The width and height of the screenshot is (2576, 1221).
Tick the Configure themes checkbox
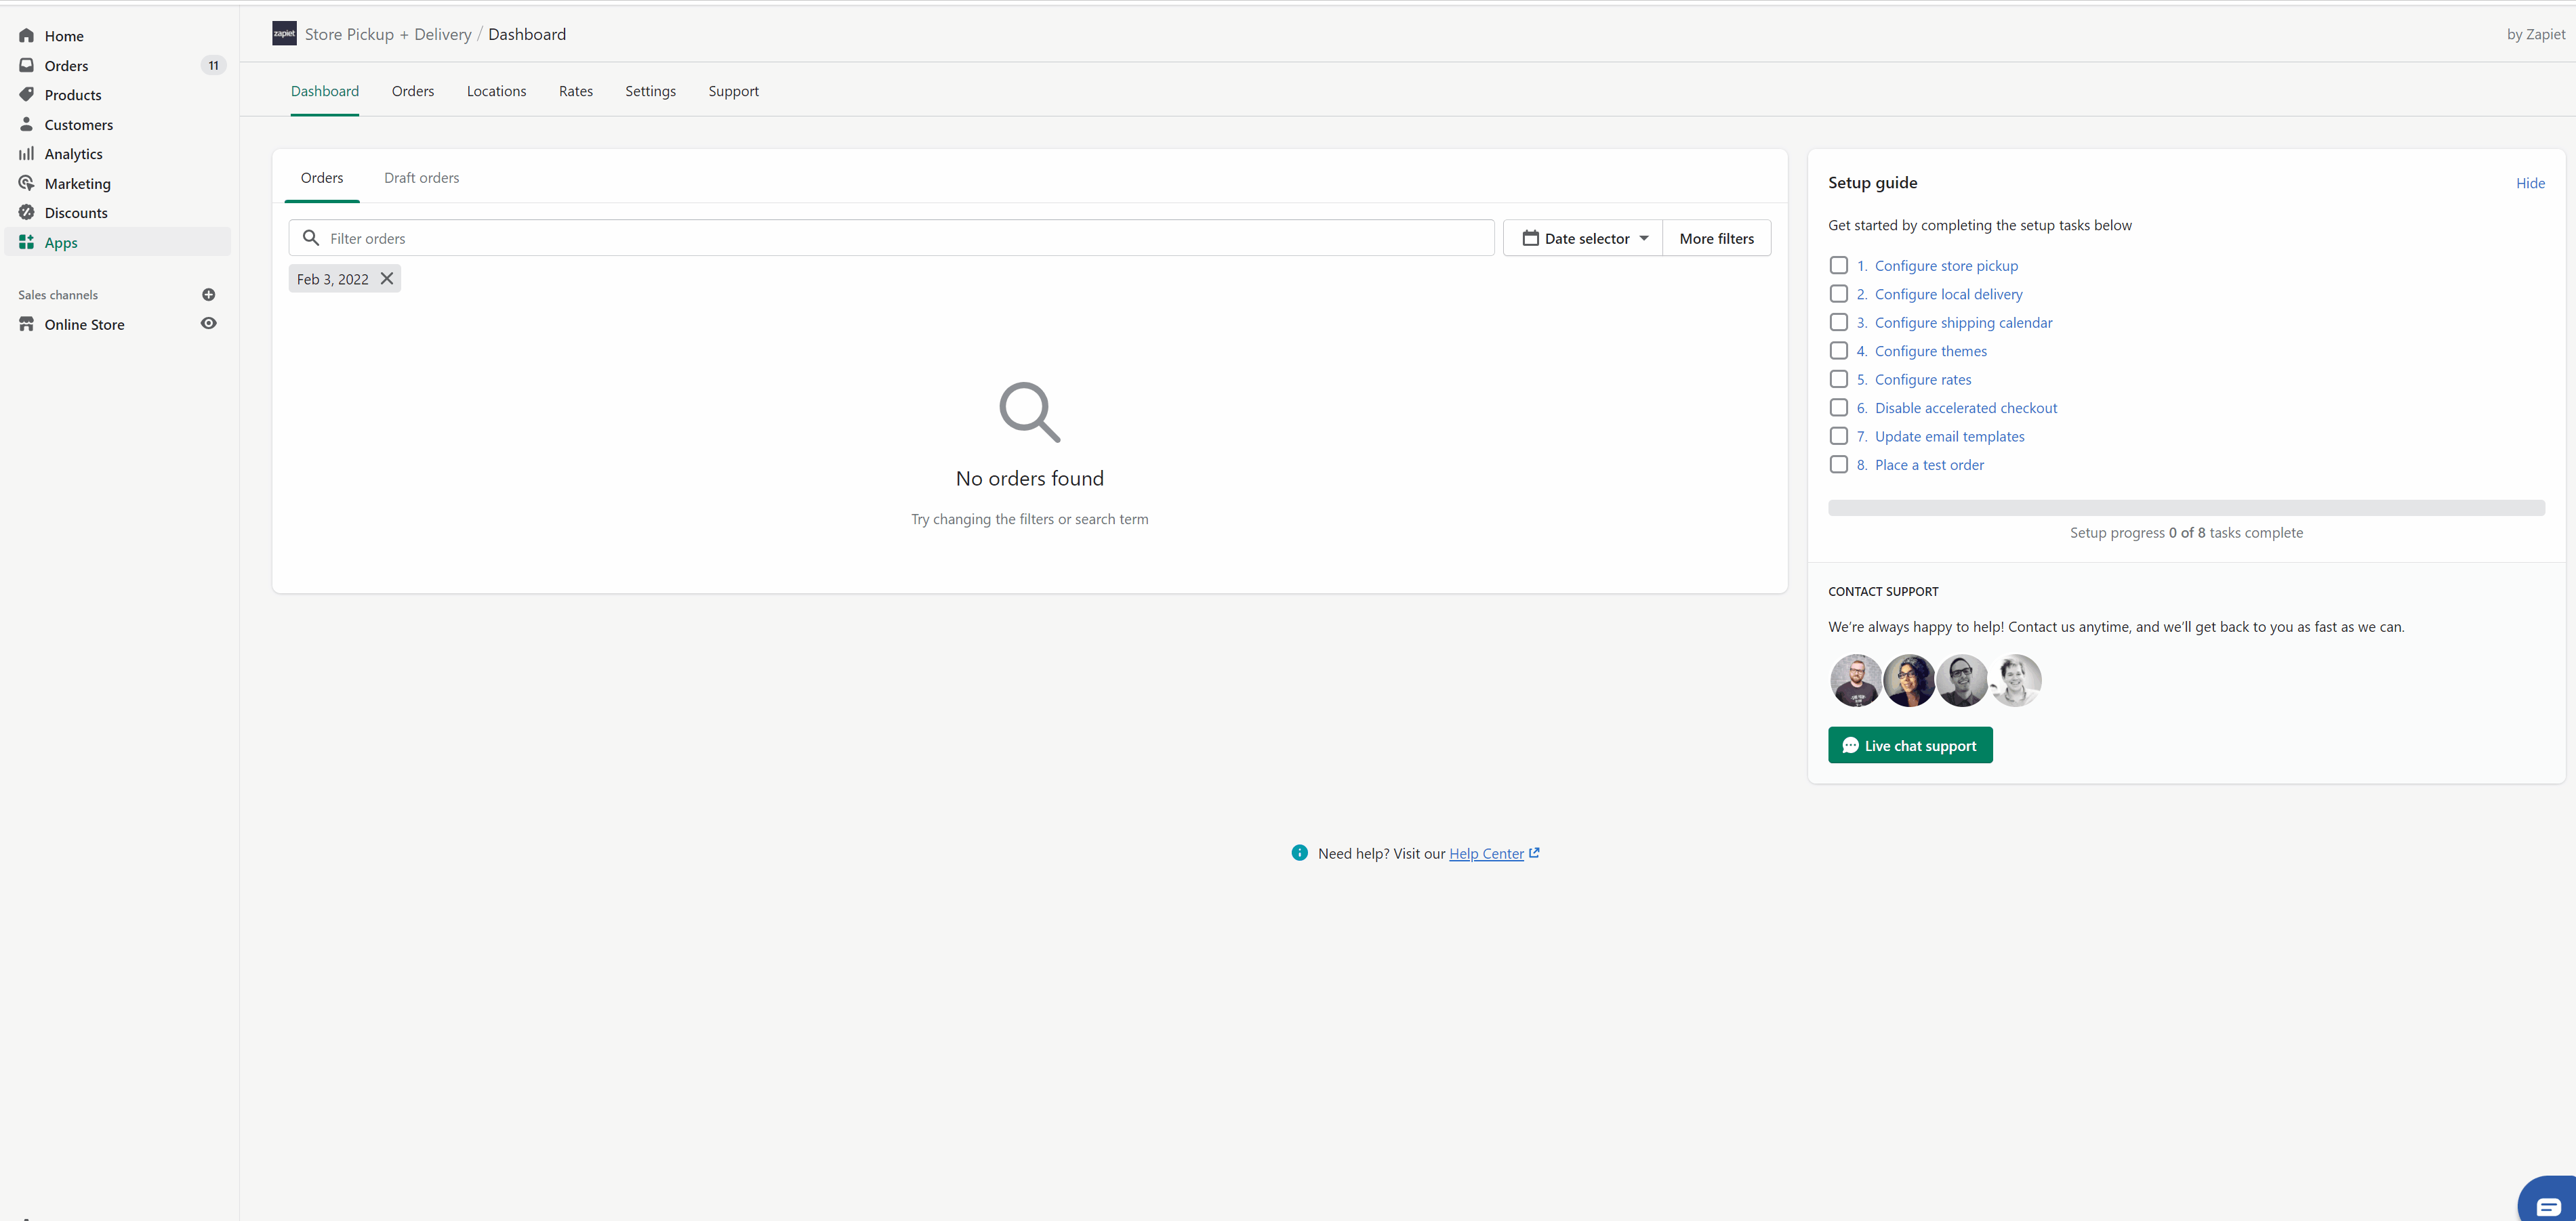1838,351
